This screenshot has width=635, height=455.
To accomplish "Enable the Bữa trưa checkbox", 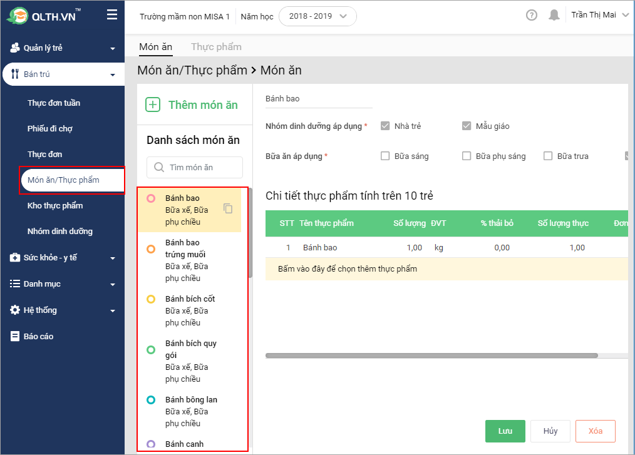I will (548, 156).
